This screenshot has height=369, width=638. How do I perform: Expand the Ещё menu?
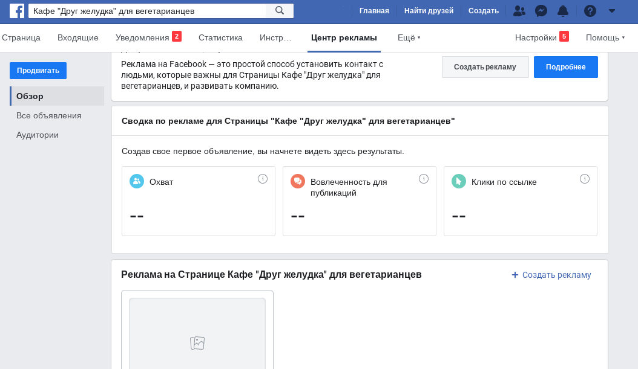point(409,37)
